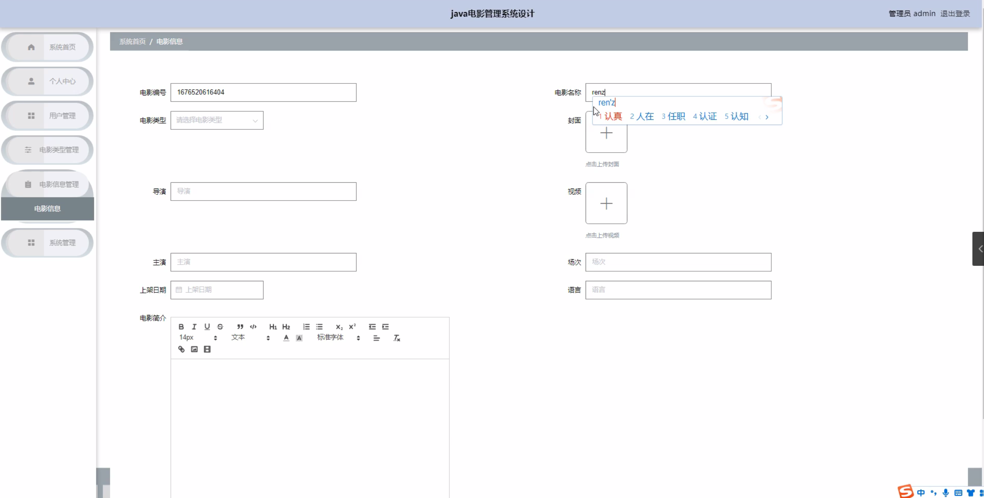
Task: Apply Heading 2 style
Action: click(286, 327)
